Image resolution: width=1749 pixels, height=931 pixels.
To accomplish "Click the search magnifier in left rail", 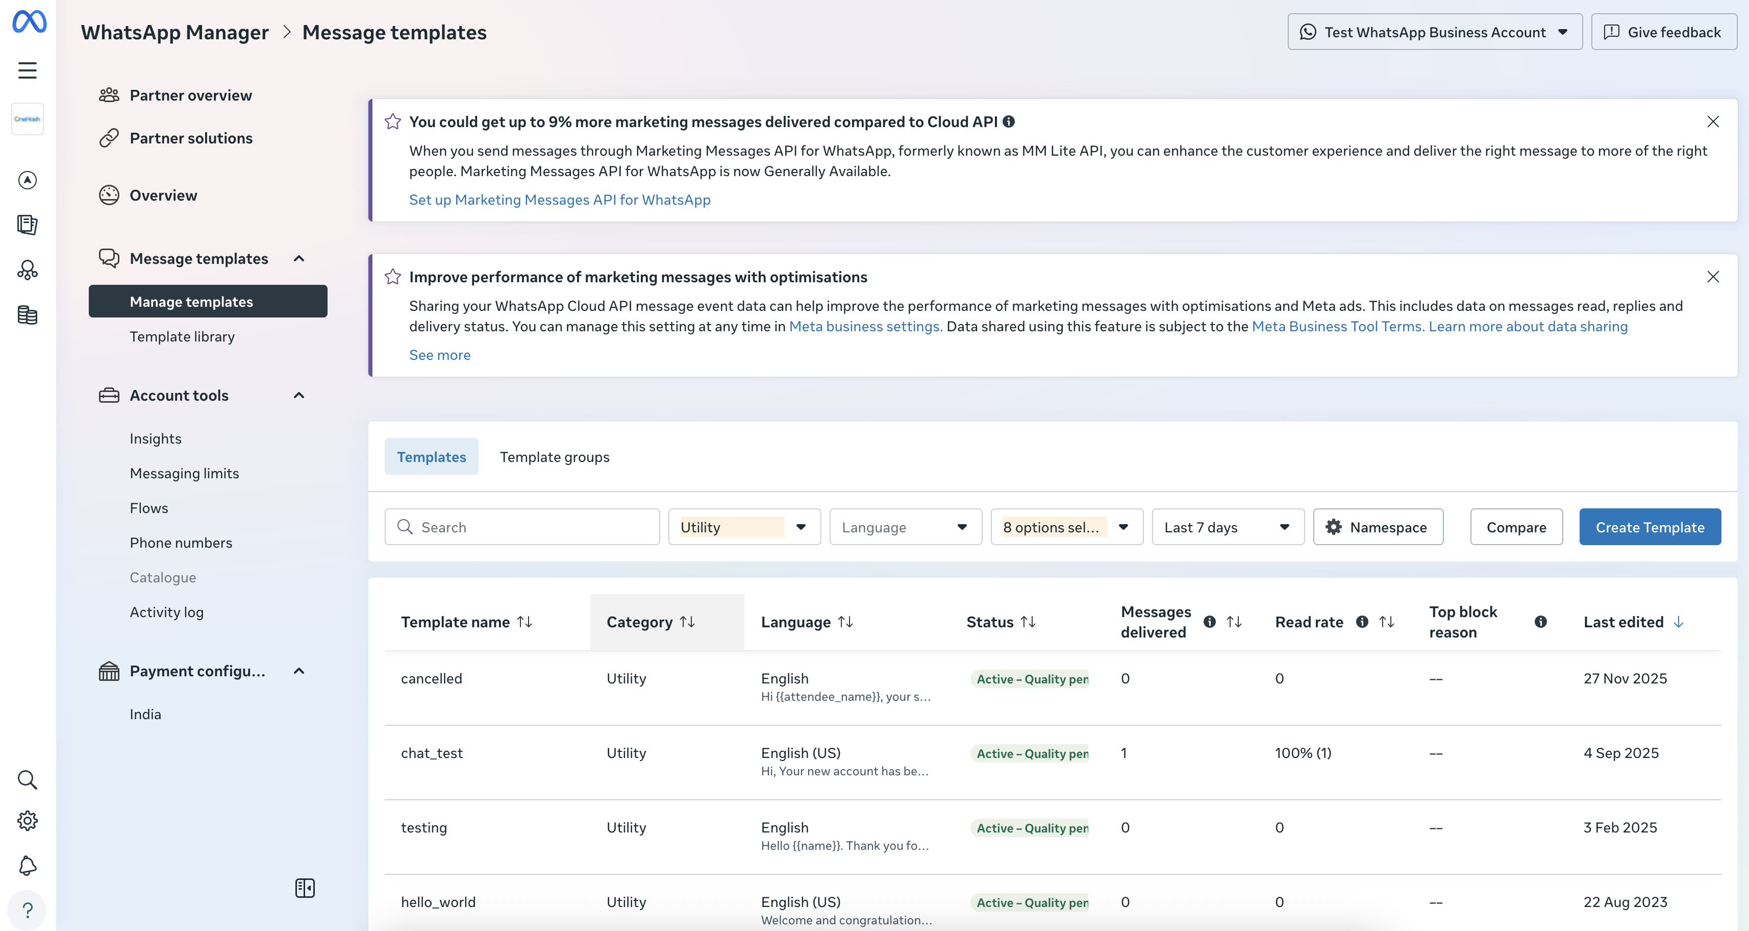I will click(27, 779).
